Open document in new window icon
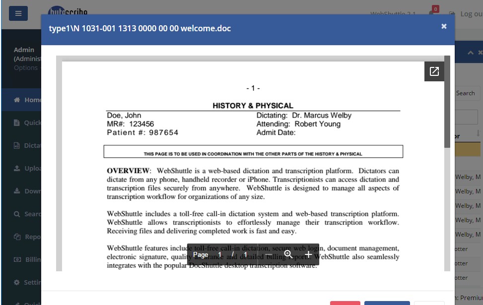Viewport: 483px width, 305px height. [x=434, y=71]
